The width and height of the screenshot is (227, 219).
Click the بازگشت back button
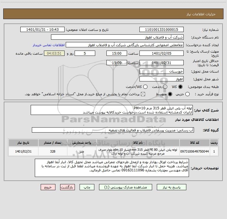click(68, 187)
